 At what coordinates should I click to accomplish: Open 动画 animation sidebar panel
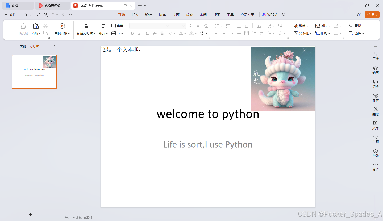pos(376,70)
